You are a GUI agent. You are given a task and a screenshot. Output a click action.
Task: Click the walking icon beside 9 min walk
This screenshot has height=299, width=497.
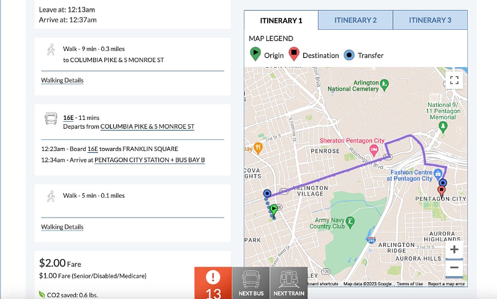coord(51,50)
